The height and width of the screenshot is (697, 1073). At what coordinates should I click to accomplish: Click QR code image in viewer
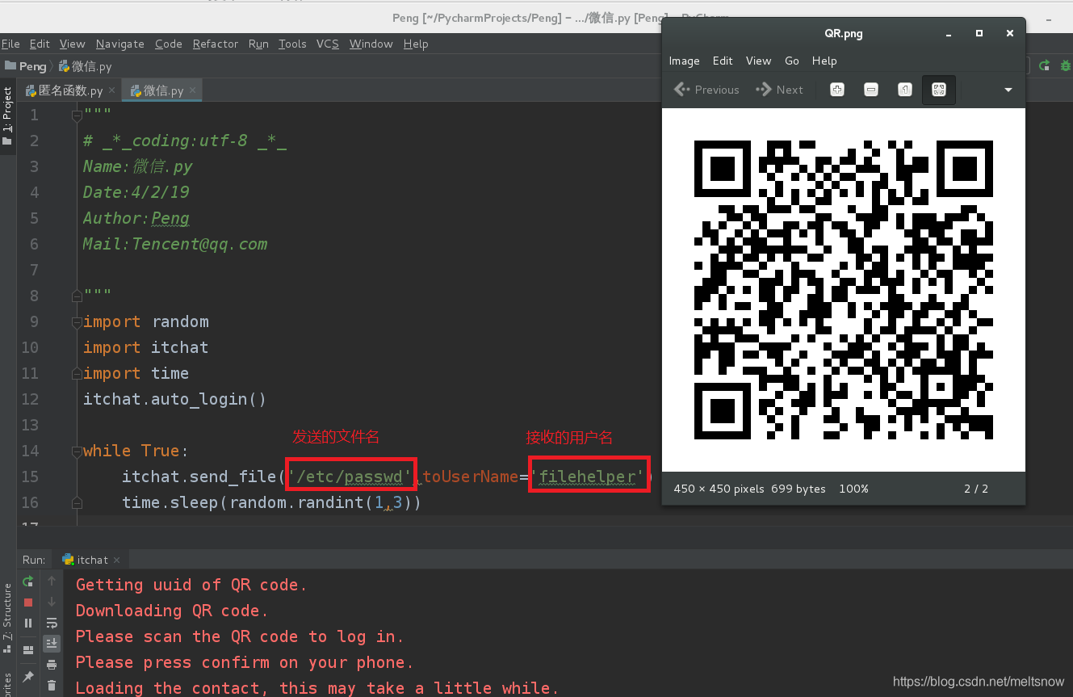844,290
